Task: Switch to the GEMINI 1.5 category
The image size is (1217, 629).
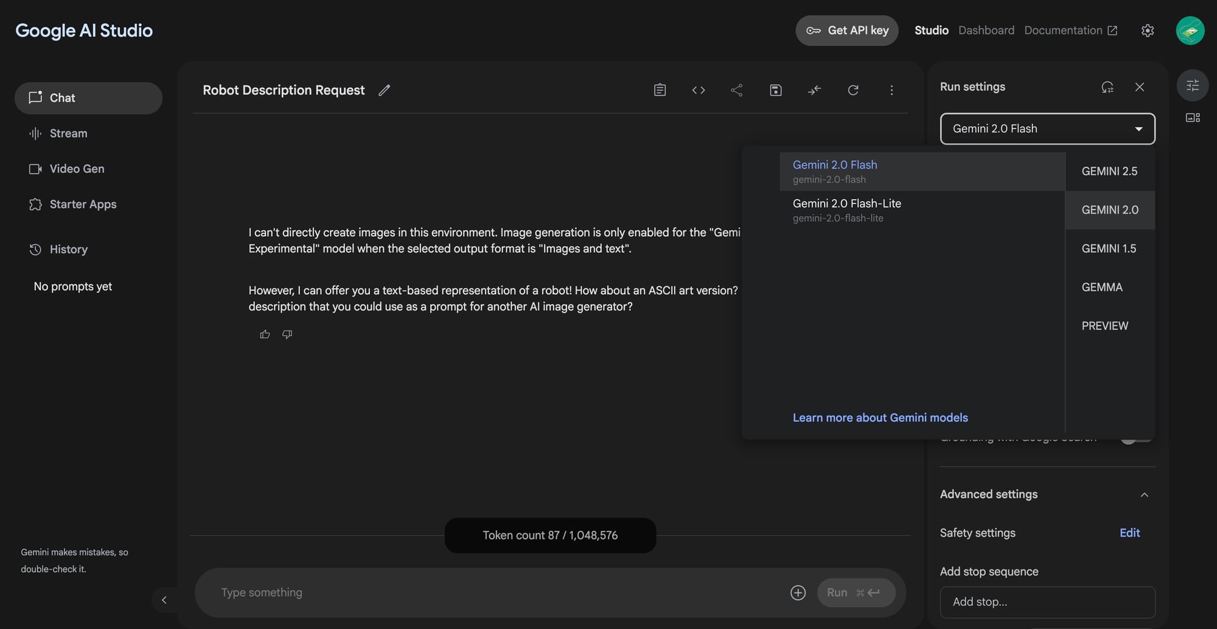Action: coord(1110,248)
